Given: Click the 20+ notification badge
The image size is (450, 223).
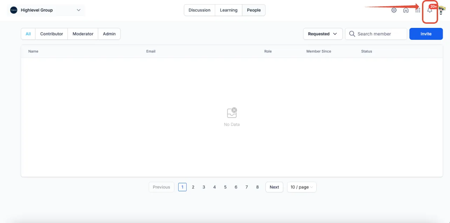Looking at the screenshot, I should coord(433,7).
